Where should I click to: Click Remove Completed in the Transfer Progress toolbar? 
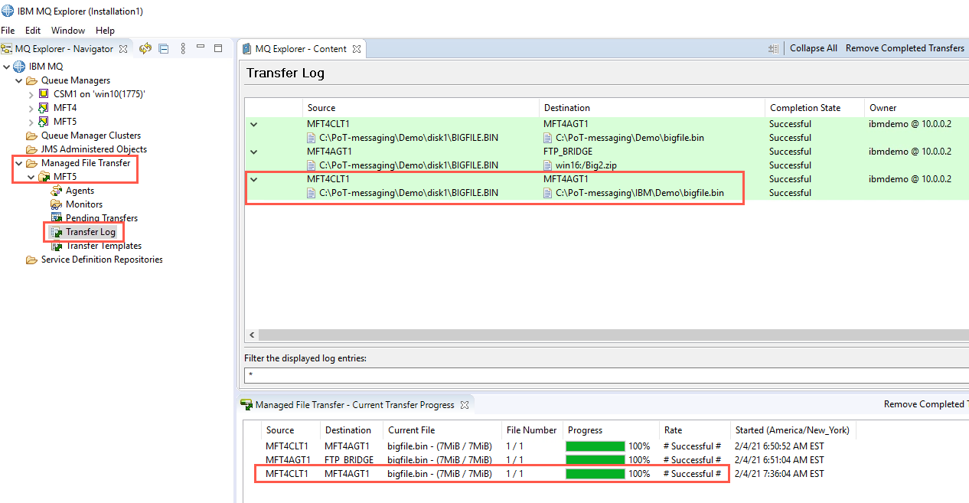[x=926, y=404]
